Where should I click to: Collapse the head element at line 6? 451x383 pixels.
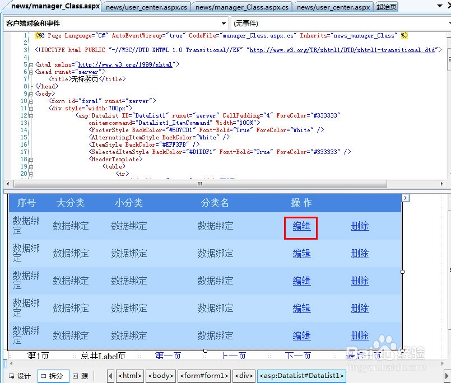[x=31, y=72]
